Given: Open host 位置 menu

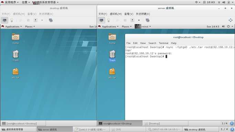Looking at the screenshot, I should point(26,2).
